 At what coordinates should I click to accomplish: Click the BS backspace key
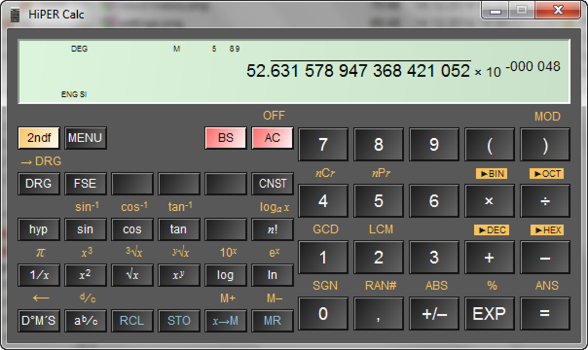pos(226,138)
